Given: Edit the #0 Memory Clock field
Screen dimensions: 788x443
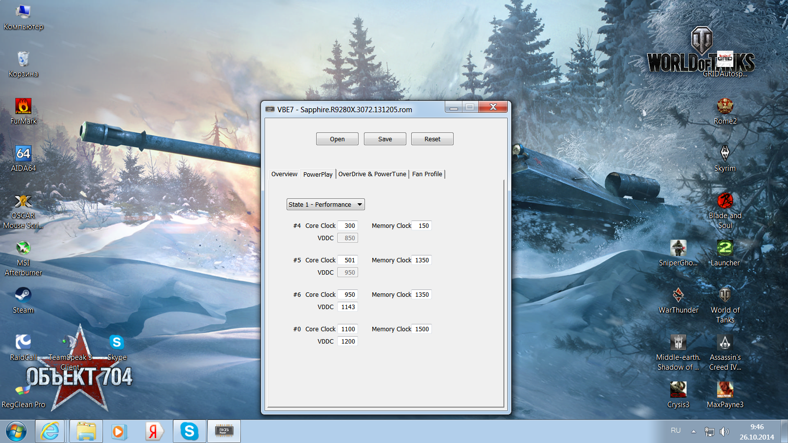Looking at the screenshot, I should 422,329.
